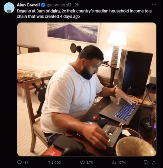Viewport: 163px width, 168px height.
Task: Click the blue verified badge
Action: (x=43, y=5)
